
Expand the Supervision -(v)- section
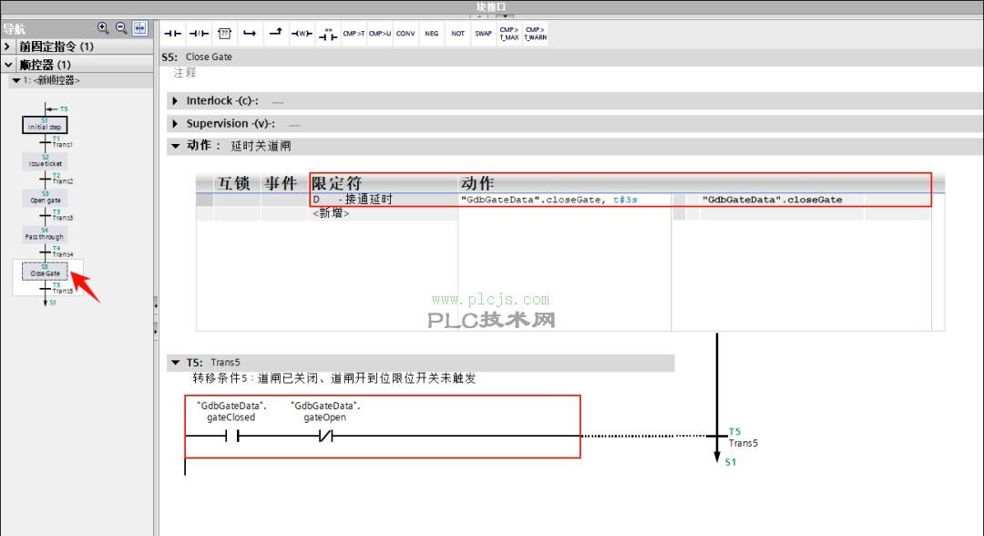(175, 123)
